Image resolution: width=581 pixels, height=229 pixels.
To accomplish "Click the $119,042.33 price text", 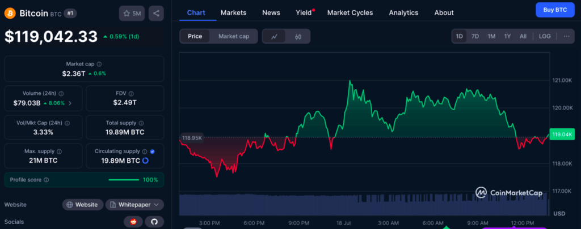I will 51,37.
